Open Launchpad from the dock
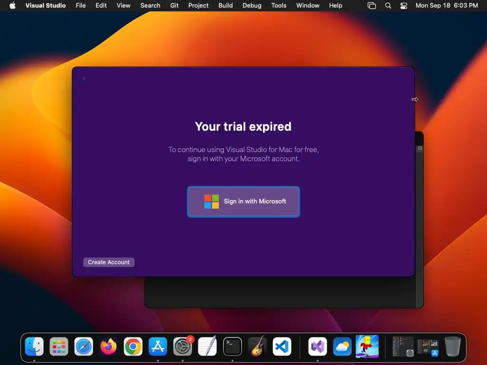487x365 pixels. (x=58, y=346)
